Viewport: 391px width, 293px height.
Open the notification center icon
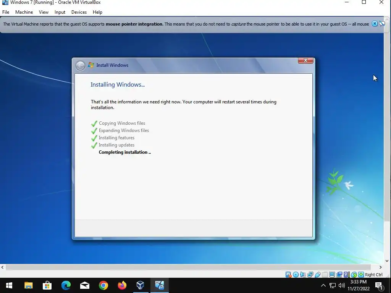(x=379, y=285)
